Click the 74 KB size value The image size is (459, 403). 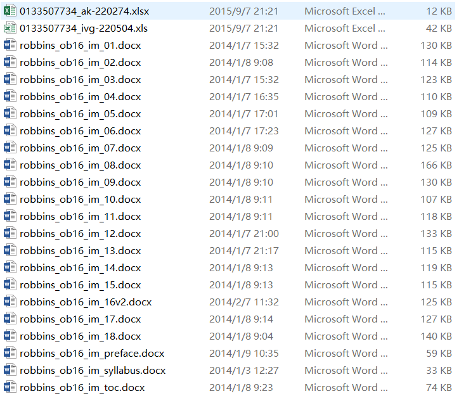pyautogui.click(x=439, y=388)
